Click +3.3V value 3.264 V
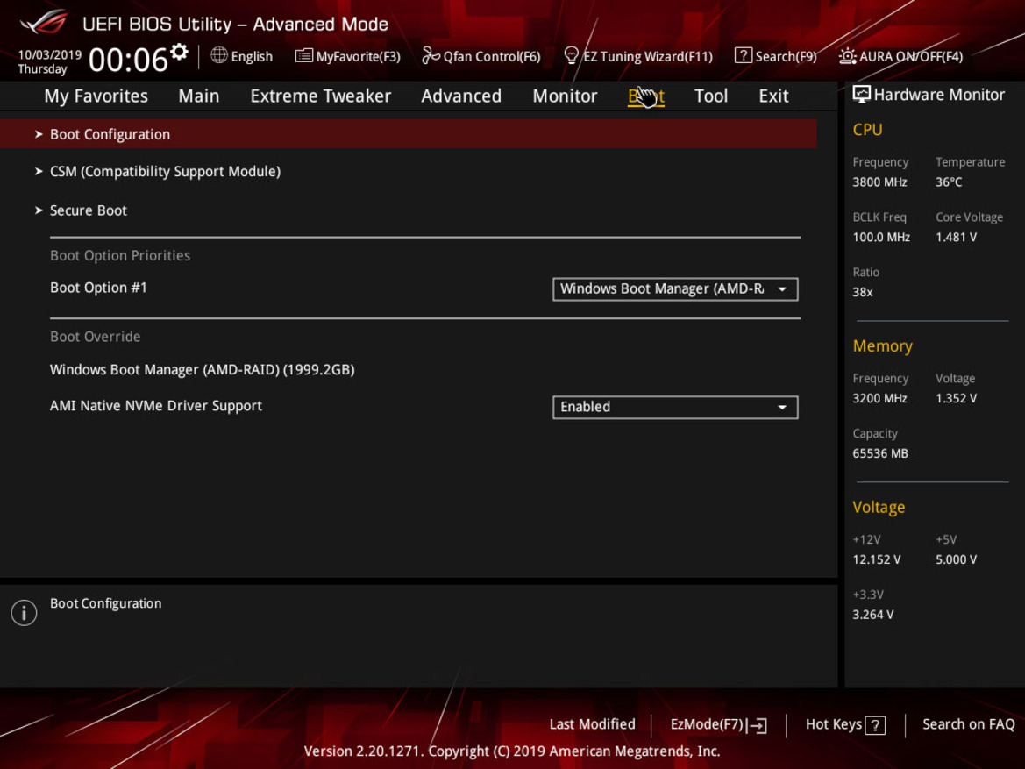This screenshot has width=1025, height=769. coord(872,615)
